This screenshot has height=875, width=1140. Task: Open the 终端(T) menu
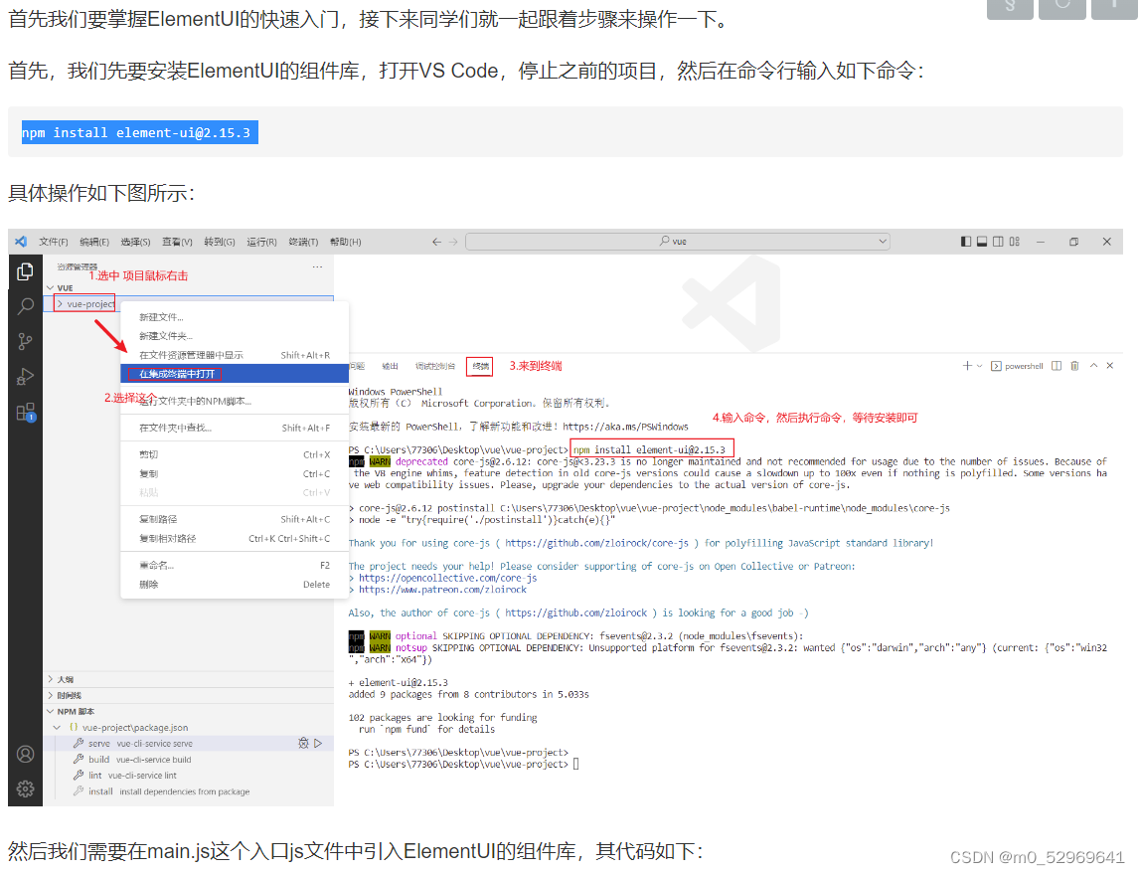pyautogui.click(x=303, y=242)
